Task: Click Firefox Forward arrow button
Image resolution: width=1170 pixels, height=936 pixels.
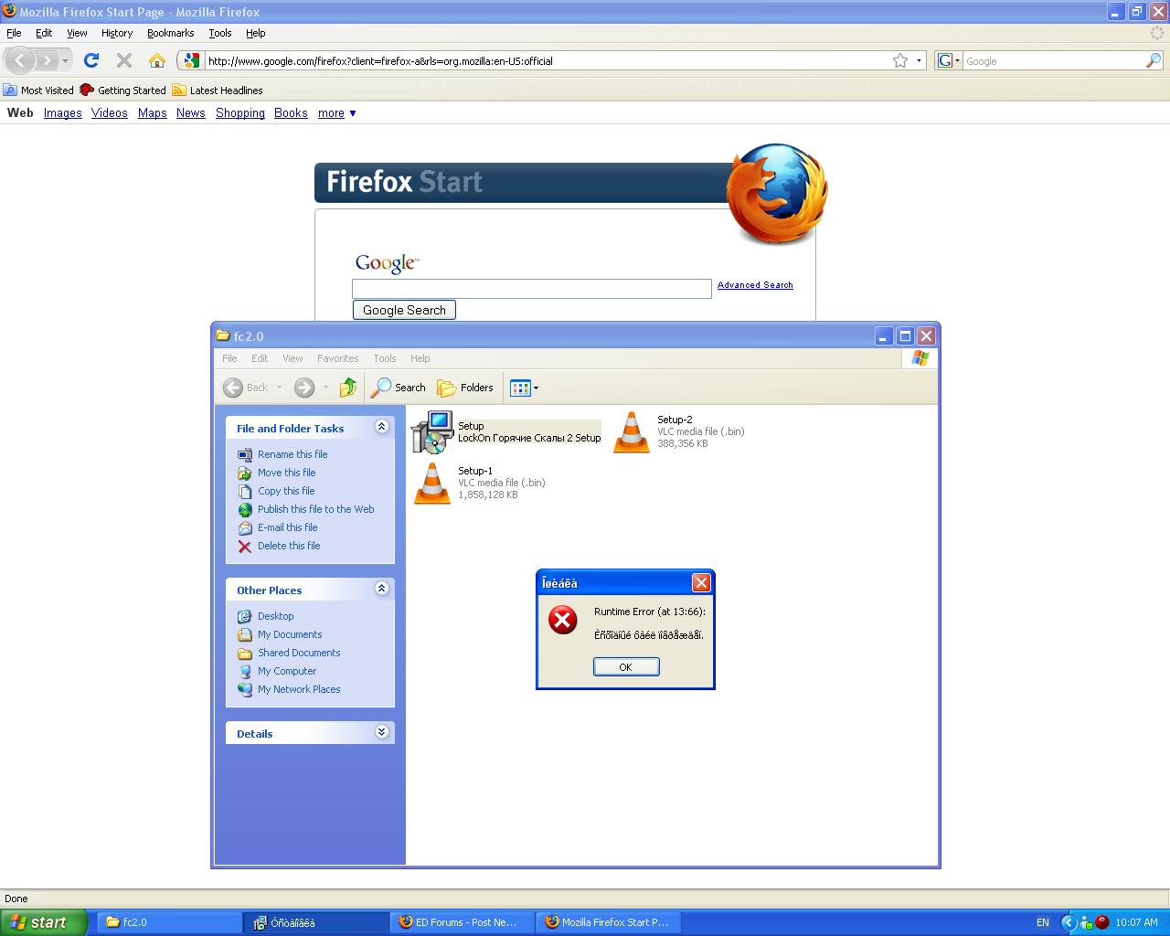Action: [48, 60]
